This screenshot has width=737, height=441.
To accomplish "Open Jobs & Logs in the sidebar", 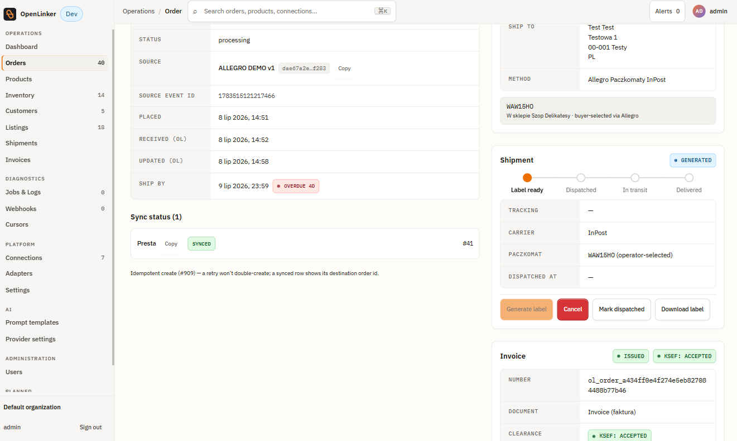I will pos(55,192).
